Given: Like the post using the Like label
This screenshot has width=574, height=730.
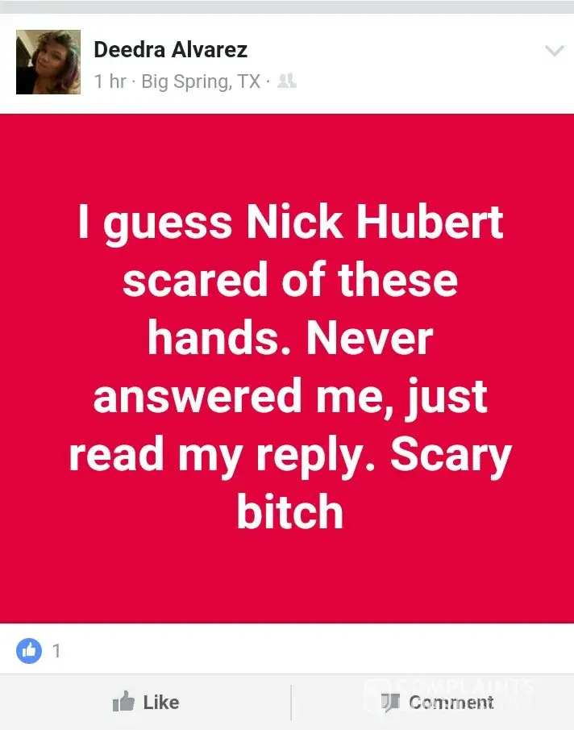Looking at the screenshot, I should tap(161, 702).
